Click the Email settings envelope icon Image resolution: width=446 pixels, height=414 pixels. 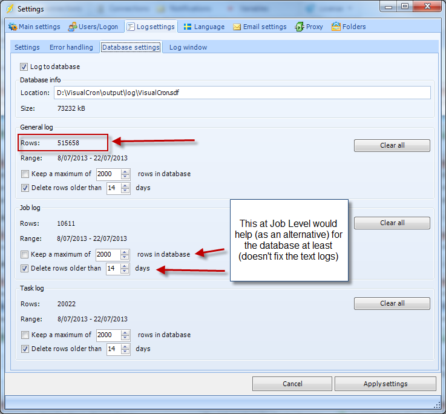tap(237, 27)
